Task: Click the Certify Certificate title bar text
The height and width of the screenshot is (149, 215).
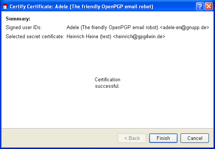Action: pyautogui.click(x=81, y=6)
